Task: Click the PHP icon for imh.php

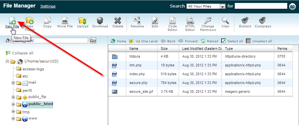Action: click(x=114, y=65)
